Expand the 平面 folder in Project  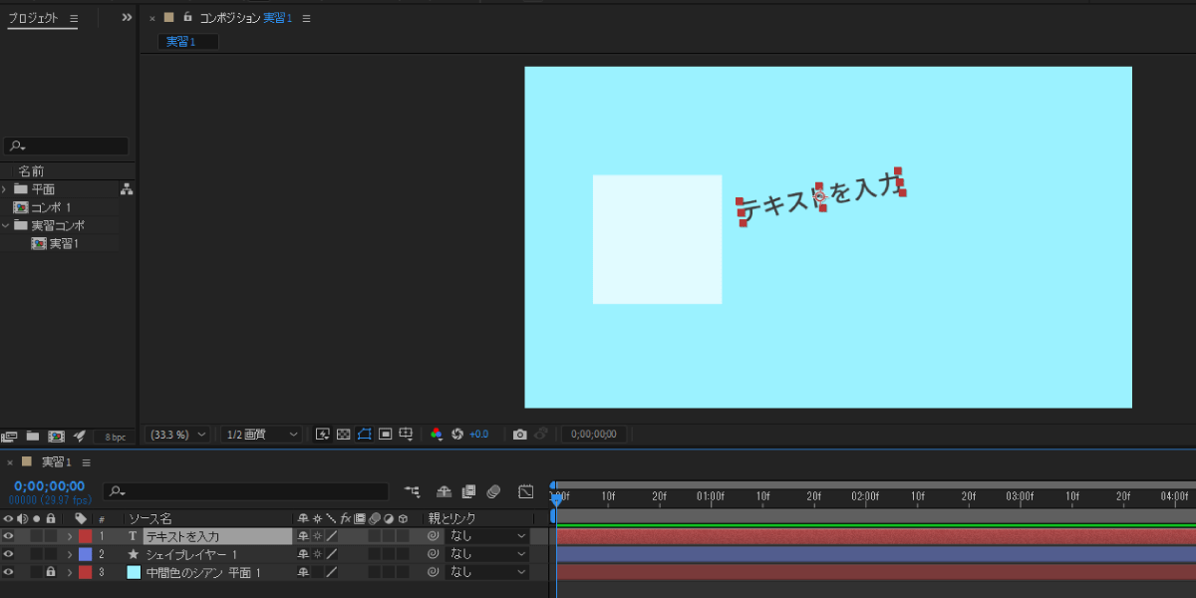[5, 189]
